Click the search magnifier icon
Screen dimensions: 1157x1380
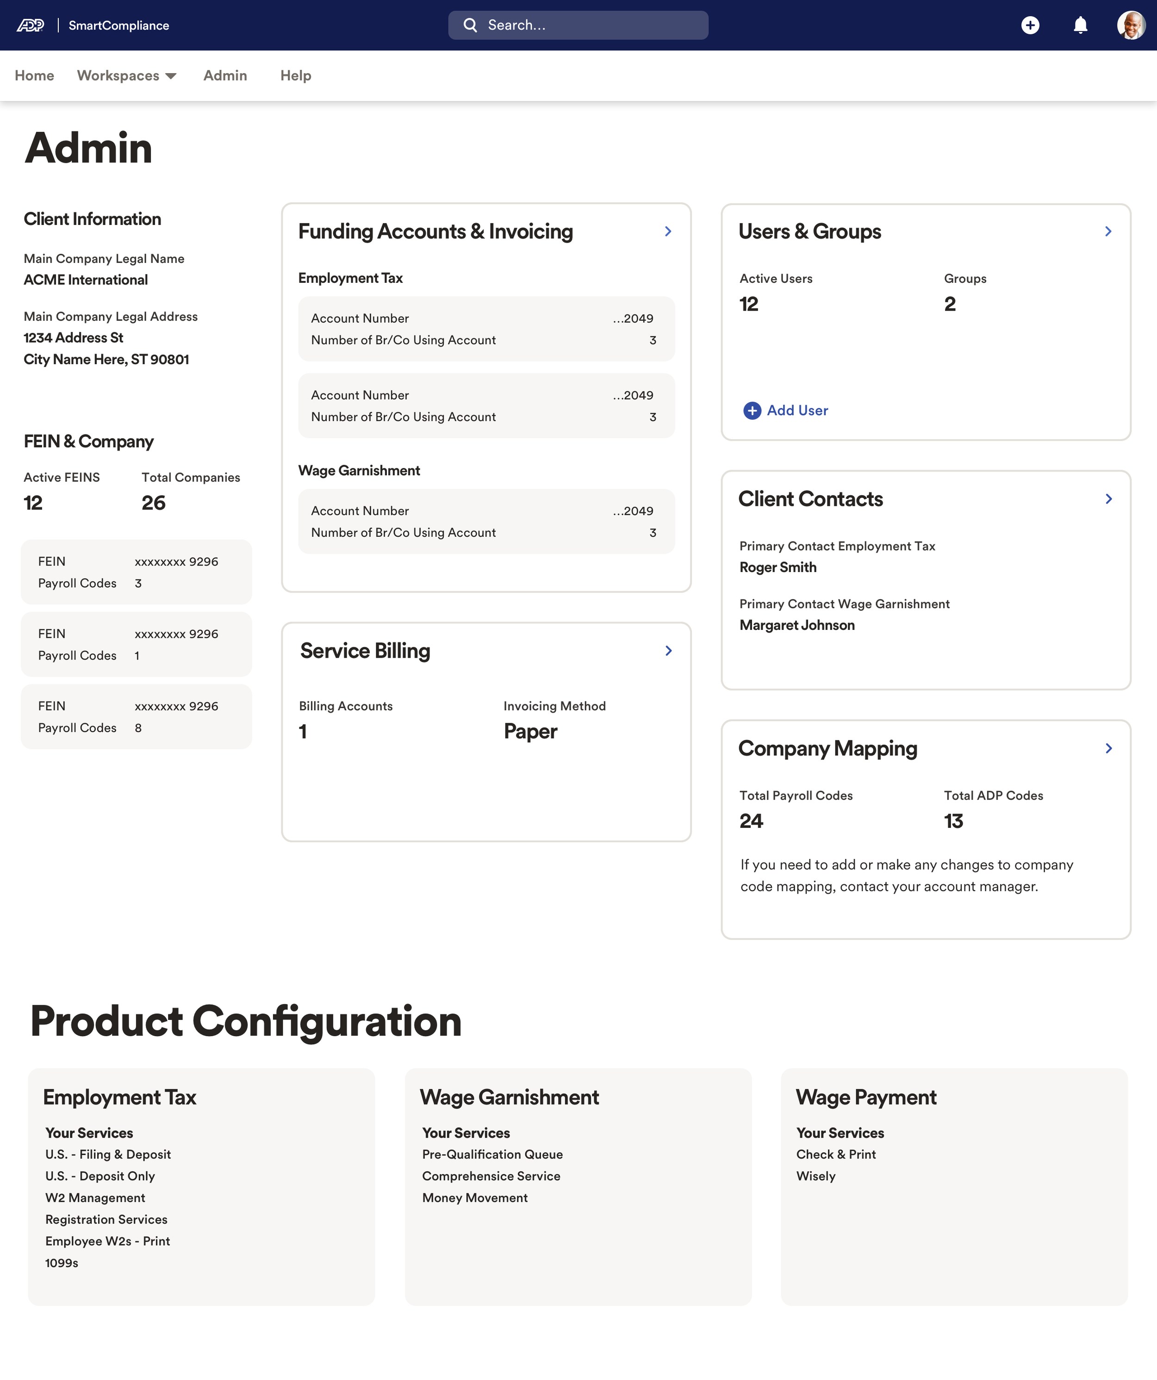[470, 25]
